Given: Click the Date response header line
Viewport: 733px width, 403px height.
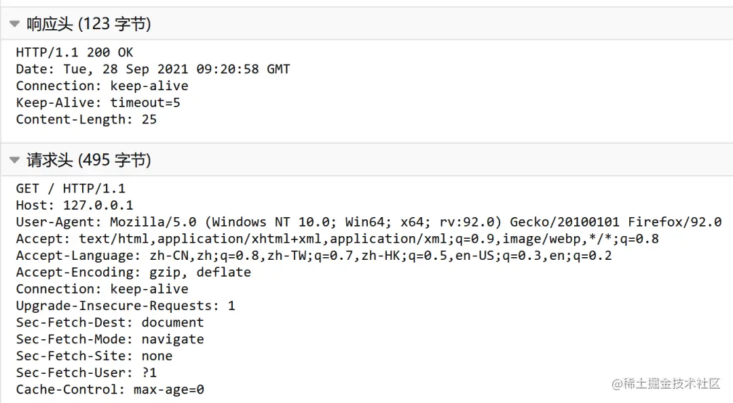Looking at the screenshot, I should click(153, 69).
